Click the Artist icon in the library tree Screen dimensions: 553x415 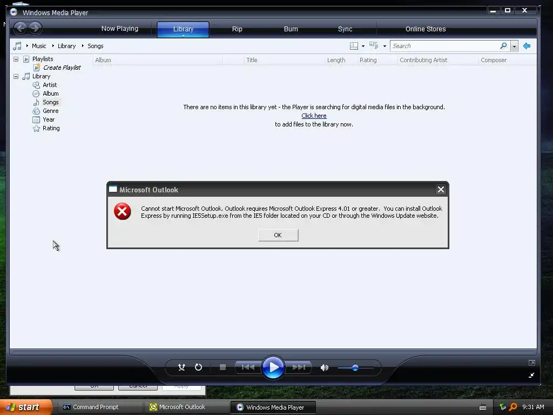tap(36, 85)
